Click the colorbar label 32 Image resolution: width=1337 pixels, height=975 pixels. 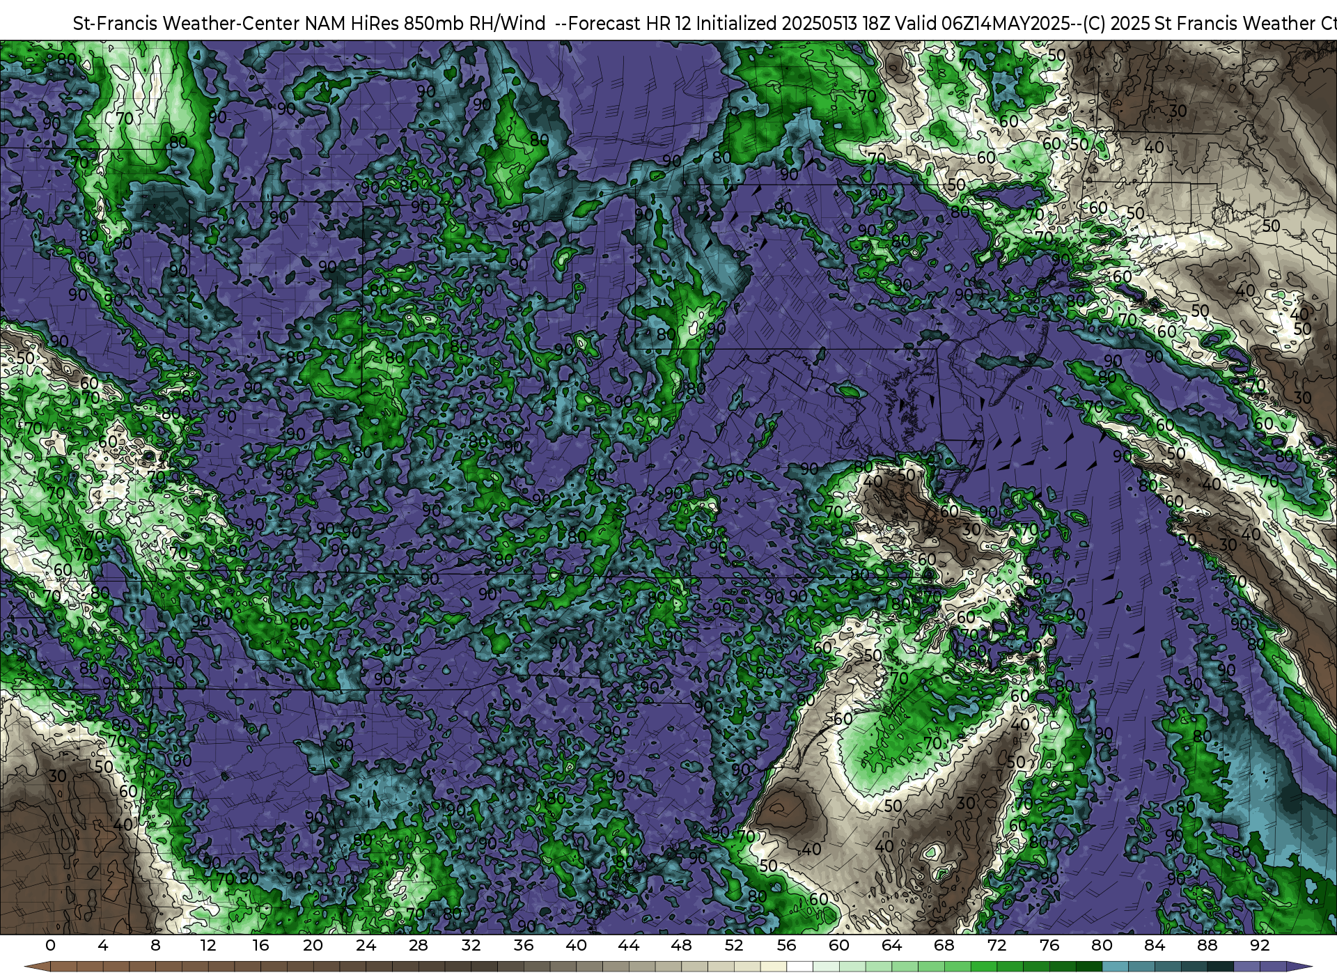tap(471, 946)
